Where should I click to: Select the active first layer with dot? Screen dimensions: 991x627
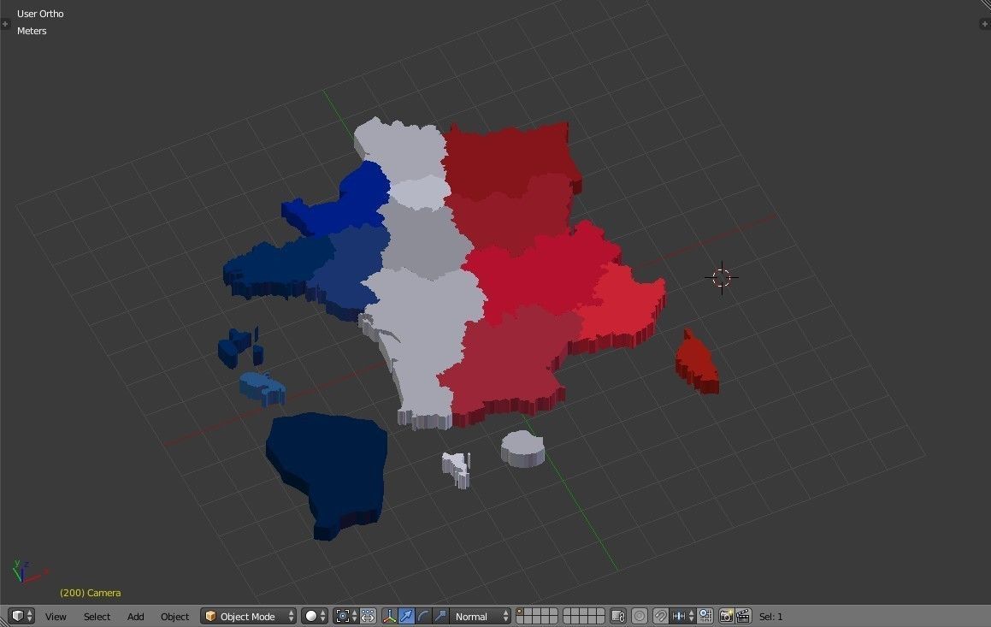coord(521,612)
